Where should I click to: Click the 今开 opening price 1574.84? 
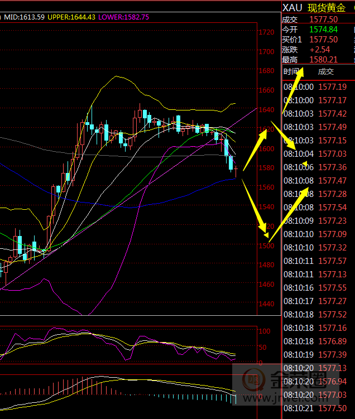[x=324, y=29]
